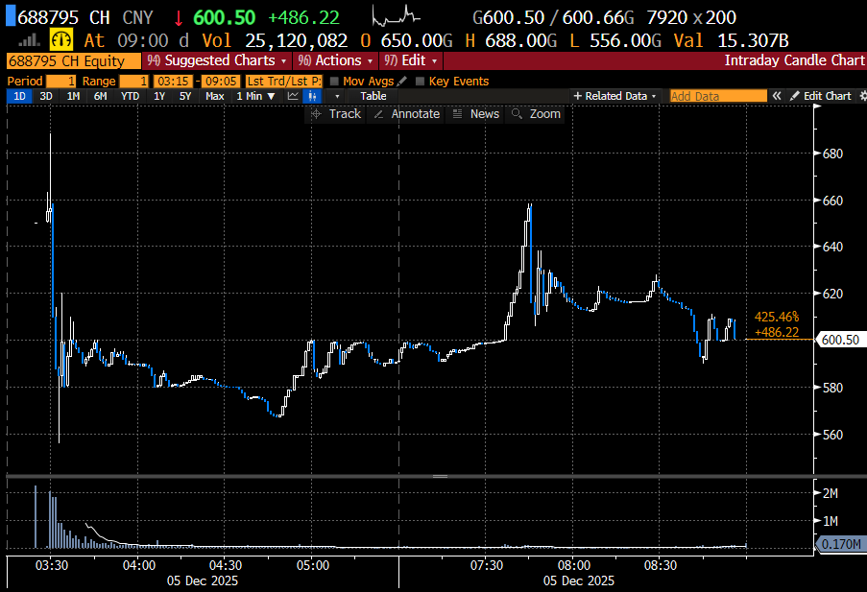Click the yellow delayed-data gauge icon
This screenshot has width=867, height=592.
click(61, 40)
